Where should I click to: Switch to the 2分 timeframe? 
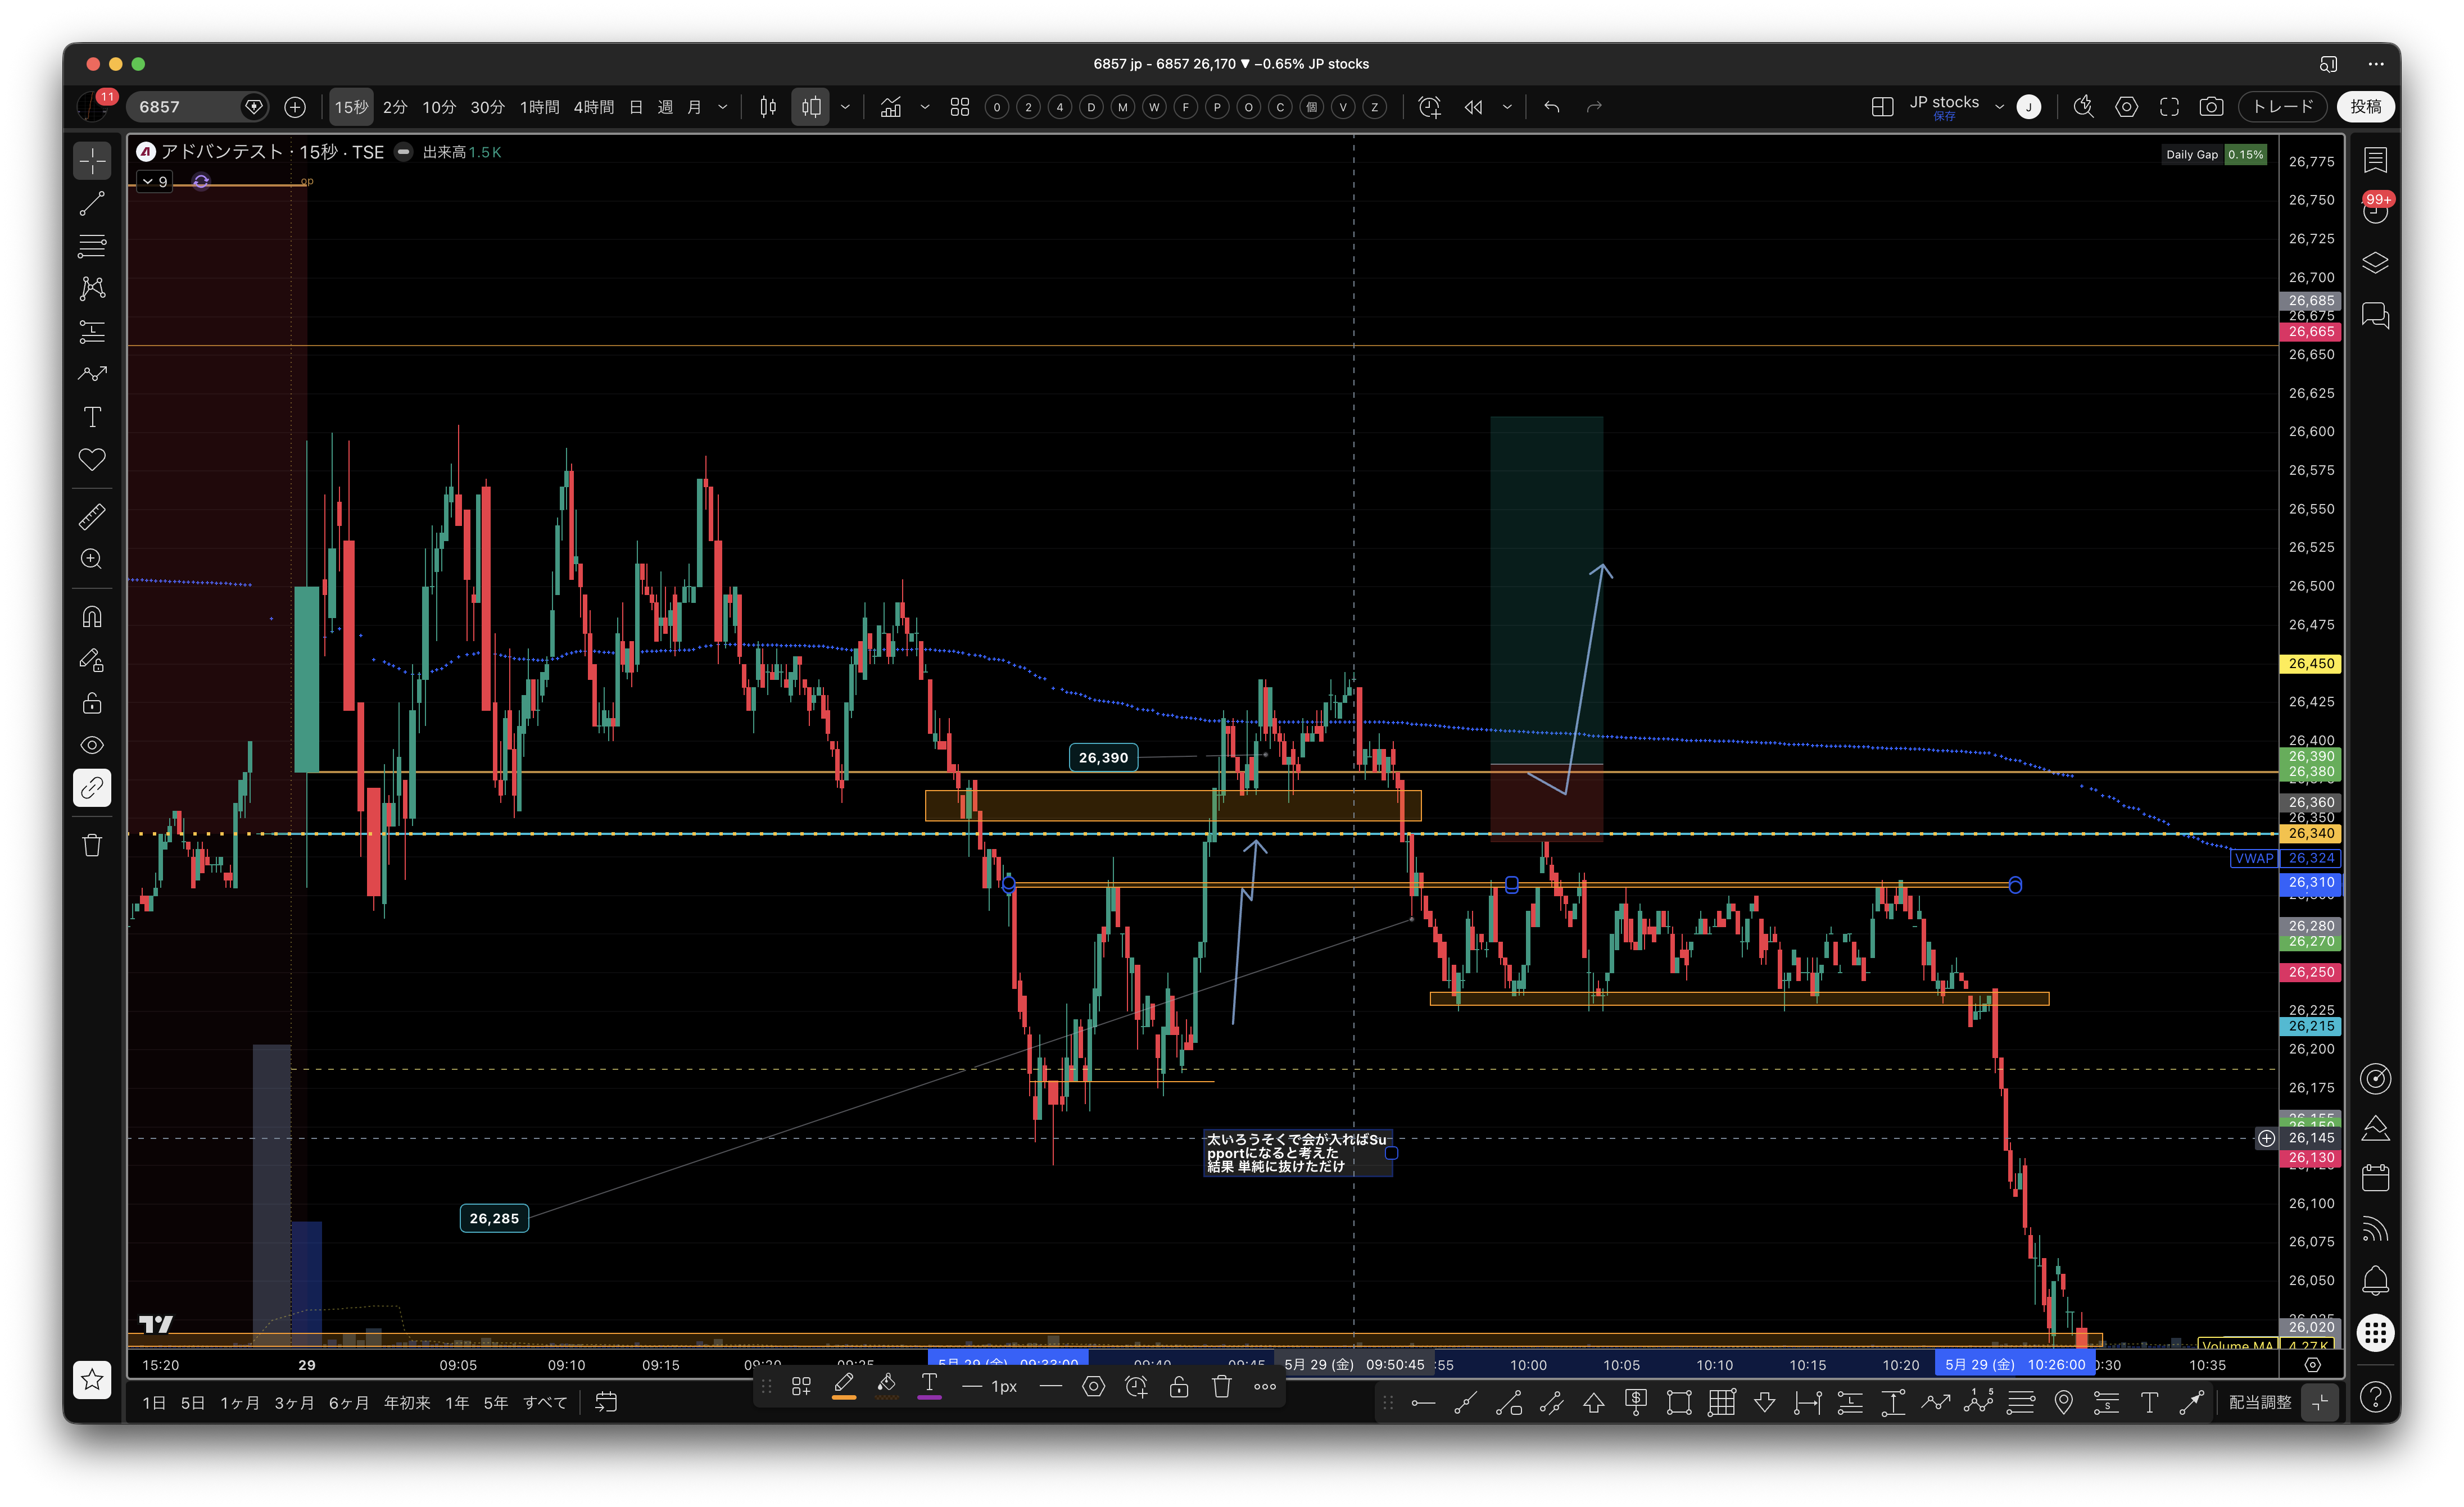point(395,107)
